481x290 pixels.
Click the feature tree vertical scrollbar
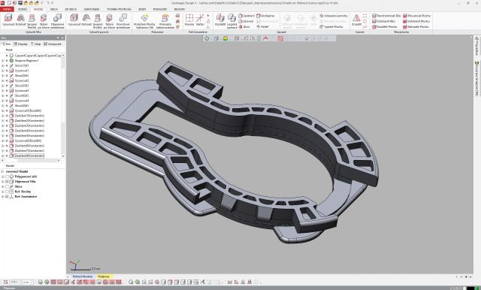click(x=63, y=106)
